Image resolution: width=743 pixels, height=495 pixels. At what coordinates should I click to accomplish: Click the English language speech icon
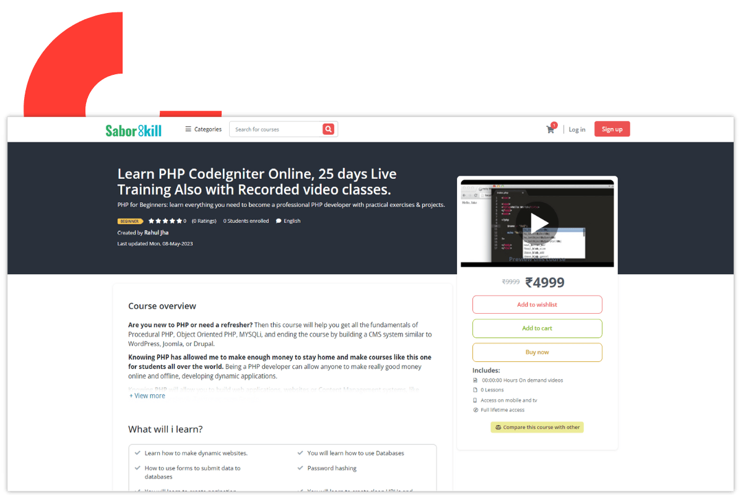(x=279, y=221)
